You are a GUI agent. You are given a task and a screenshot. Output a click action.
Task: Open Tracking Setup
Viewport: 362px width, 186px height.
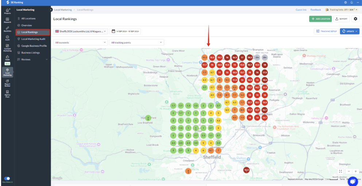click(x=326, y=31)
